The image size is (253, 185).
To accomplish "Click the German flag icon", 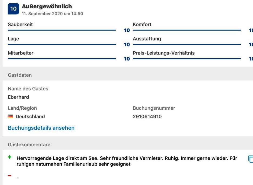I will pos(11,117).
